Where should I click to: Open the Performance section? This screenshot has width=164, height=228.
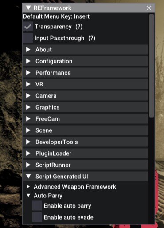pyautogui.click(x=86, y=73)
